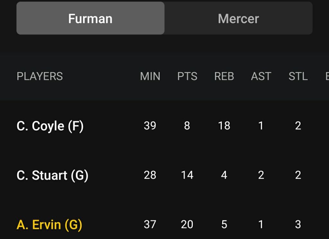Tap Stuart's 4 rebounds stat
Image resolution: width=329 pixels, height=239 pixels.
(x=224, y=175)
